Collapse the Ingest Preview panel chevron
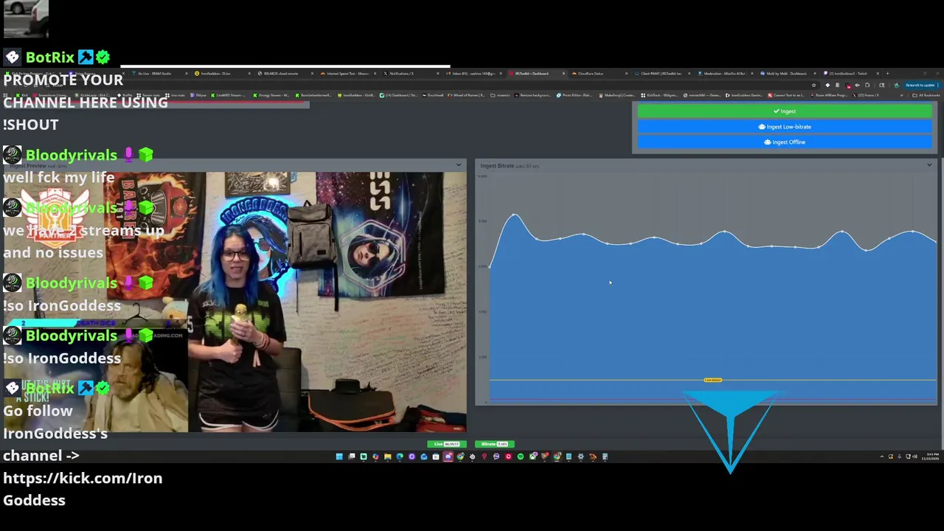944x531 pixels. pyautogui.click(x=459, y=165)
